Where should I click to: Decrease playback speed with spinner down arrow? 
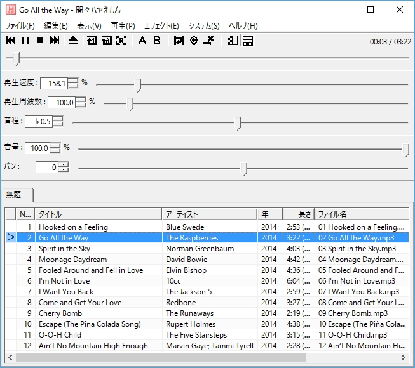pos(73,86)
